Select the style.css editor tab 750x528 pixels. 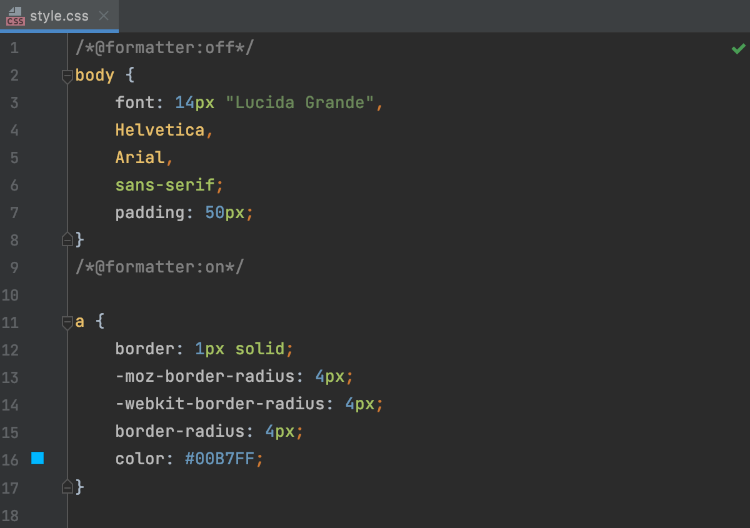[59, 16]
